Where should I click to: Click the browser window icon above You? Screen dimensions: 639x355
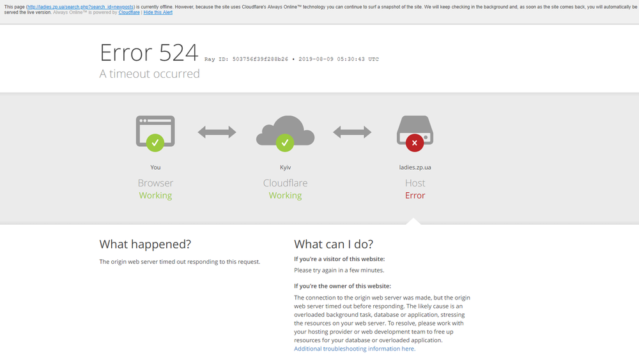click(155, 133)
